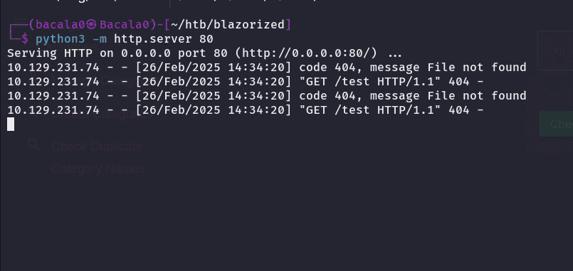
Task: Click the first "GET /test HTTP/1.1" request
Action: [x=370, y=82]
